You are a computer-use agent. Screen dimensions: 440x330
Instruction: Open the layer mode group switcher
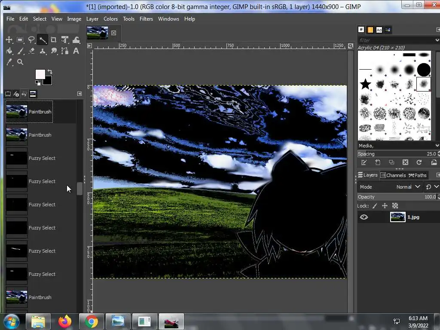[431, 187]
